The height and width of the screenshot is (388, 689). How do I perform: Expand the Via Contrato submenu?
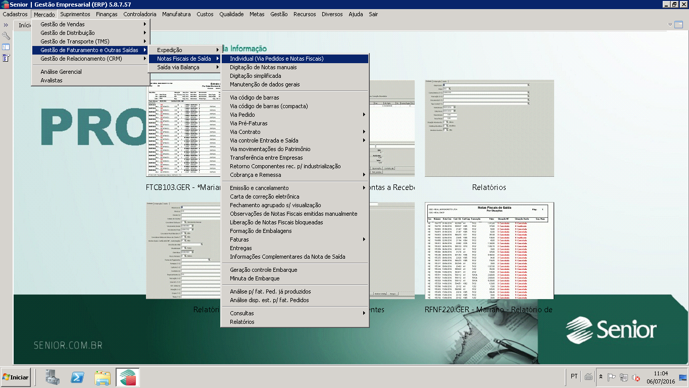tap(295, 132)
